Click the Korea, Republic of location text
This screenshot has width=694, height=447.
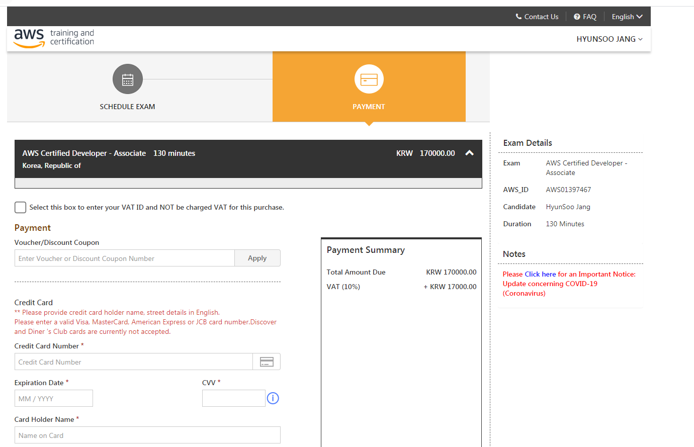51,165
